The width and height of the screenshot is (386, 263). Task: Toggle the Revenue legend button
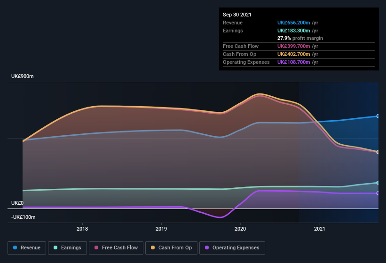click(x=27, y=248)
